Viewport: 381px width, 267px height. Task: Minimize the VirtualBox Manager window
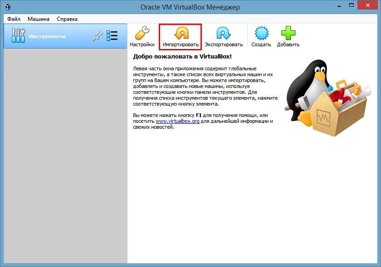[339, 6]
